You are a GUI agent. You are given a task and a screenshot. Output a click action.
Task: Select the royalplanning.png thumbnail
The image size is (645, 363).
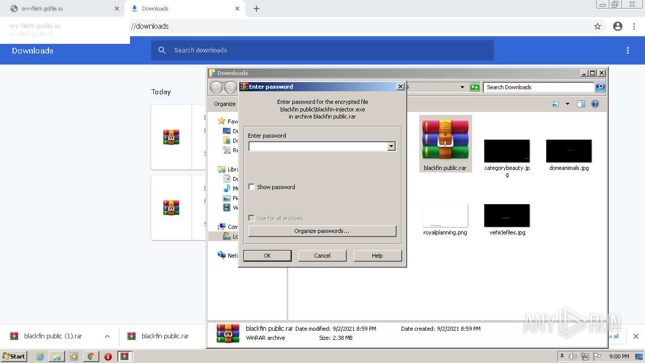pos(445,215)
